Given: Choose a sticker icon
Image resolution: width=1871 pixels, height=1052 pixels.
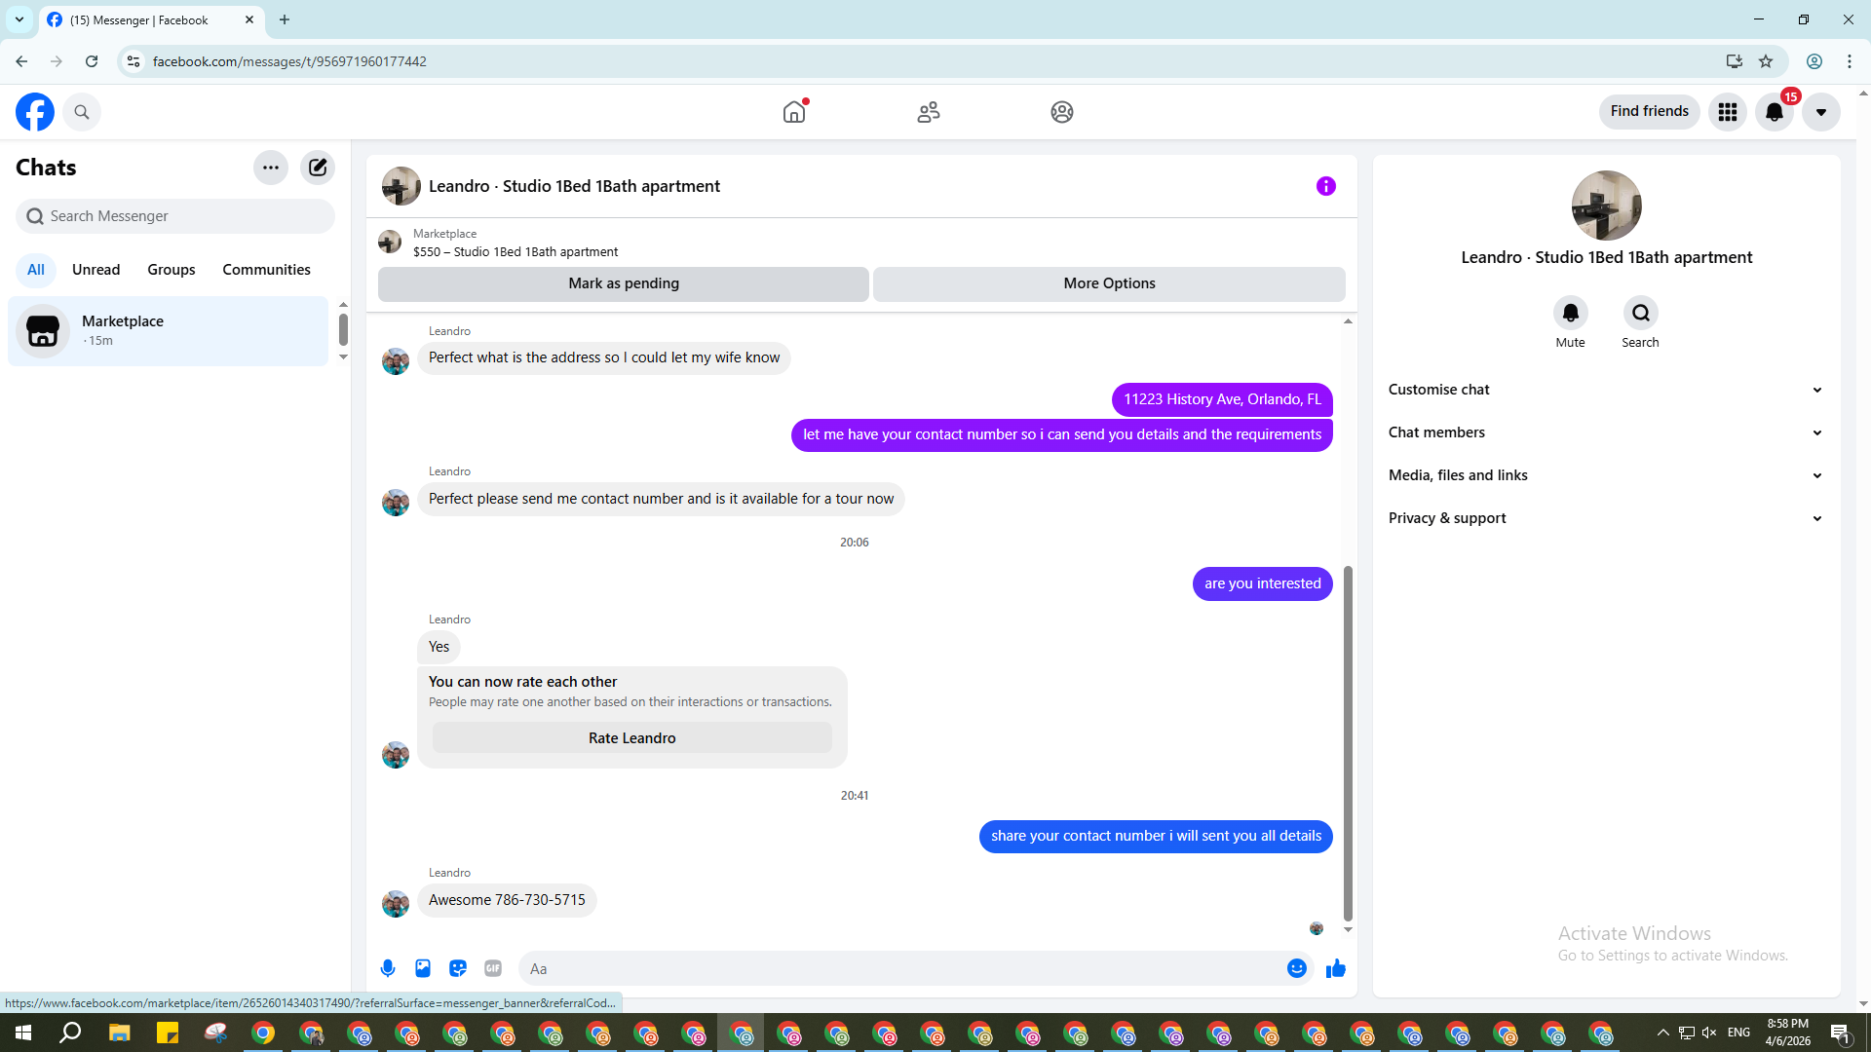Looking at the screenshot, I should click(x=458, y=968).
